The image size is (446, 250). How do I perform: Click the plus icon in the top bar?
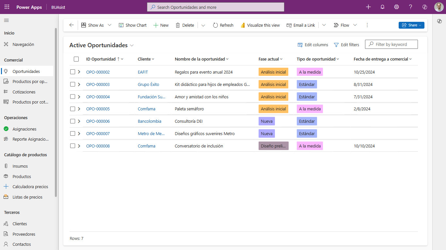click(368, 7)
